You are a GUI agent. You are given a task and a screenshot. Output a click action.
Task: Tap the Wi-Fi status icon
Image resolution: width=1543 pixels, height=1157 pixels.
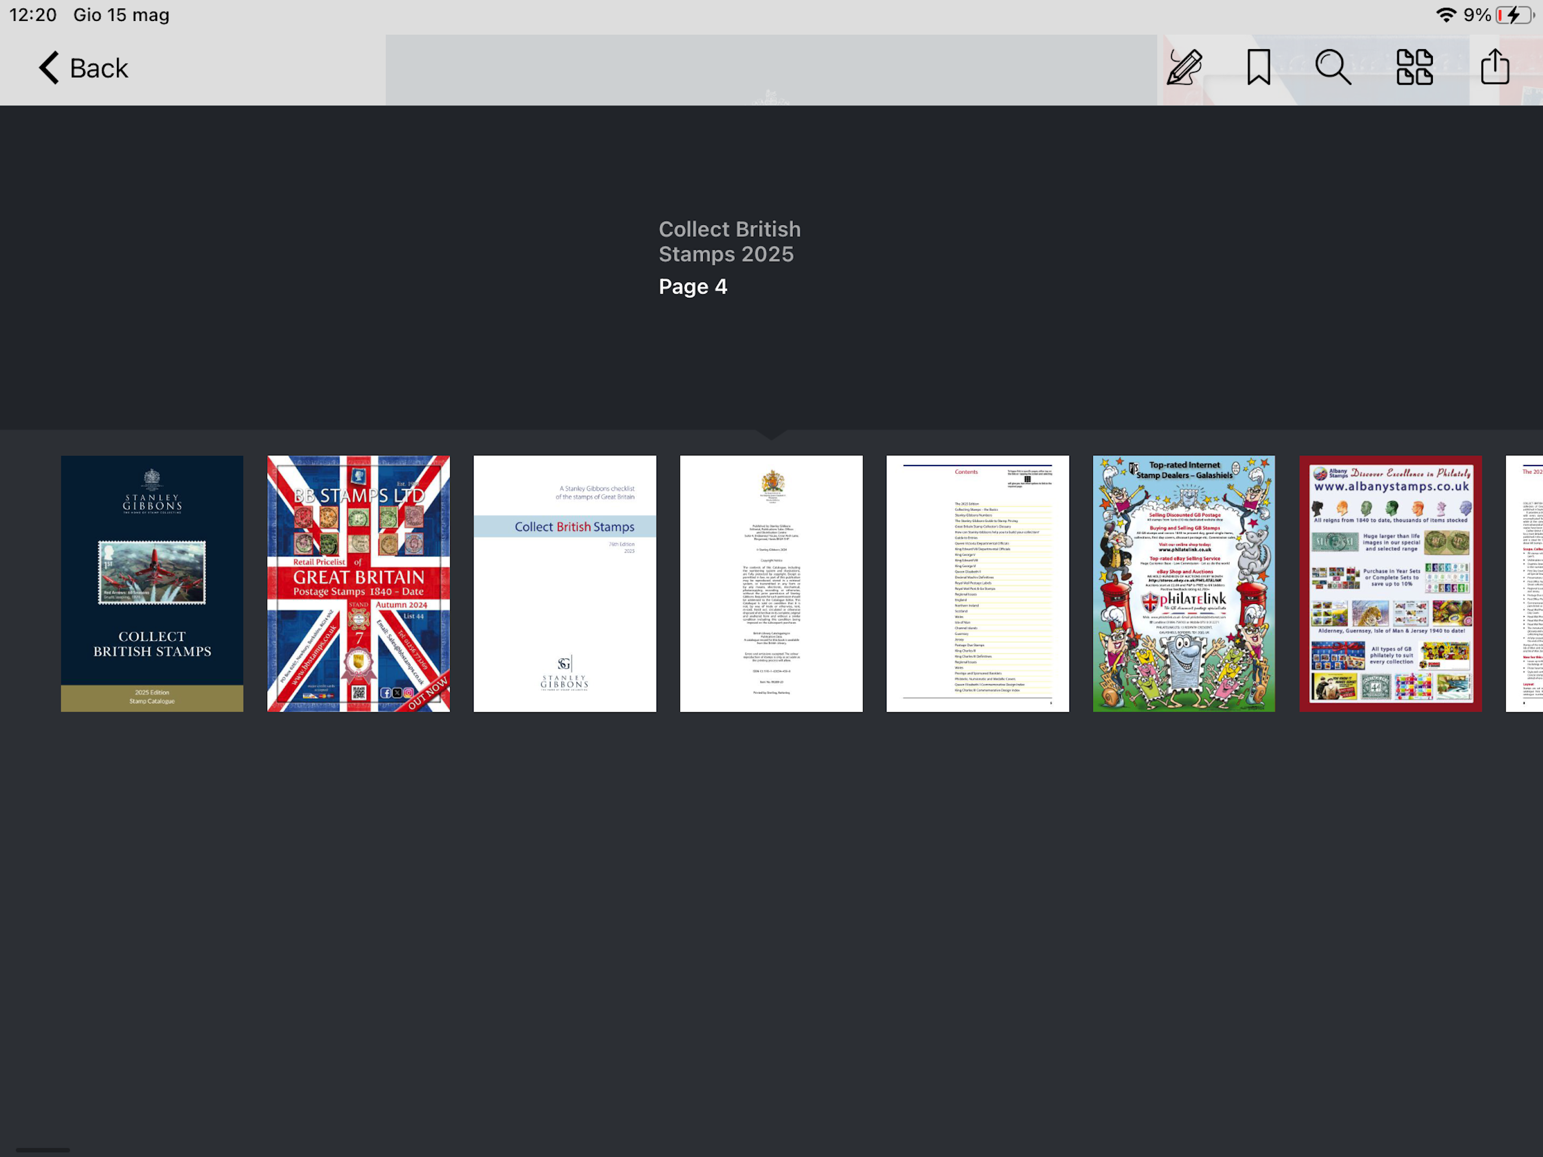click(x=1446, y=15)
